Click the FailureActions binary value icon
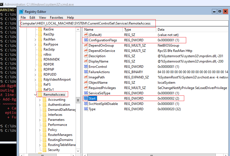The width and height of the screenshot is (230, 156). (x=86, y=72)
